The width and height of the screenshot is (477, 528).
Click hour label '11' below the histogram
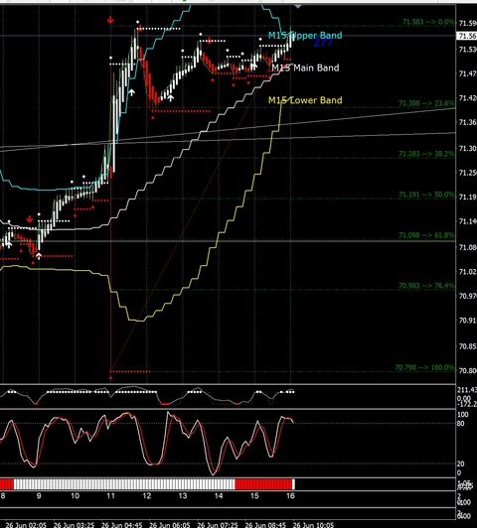(x=110, y=495)
